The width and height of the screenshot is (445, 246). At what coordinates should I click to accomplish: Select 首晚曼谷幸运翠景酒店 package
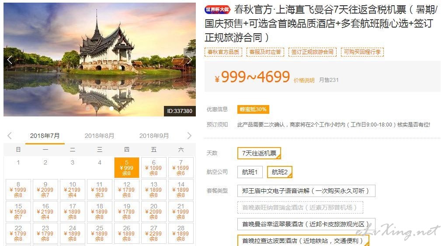coord(306,224)
